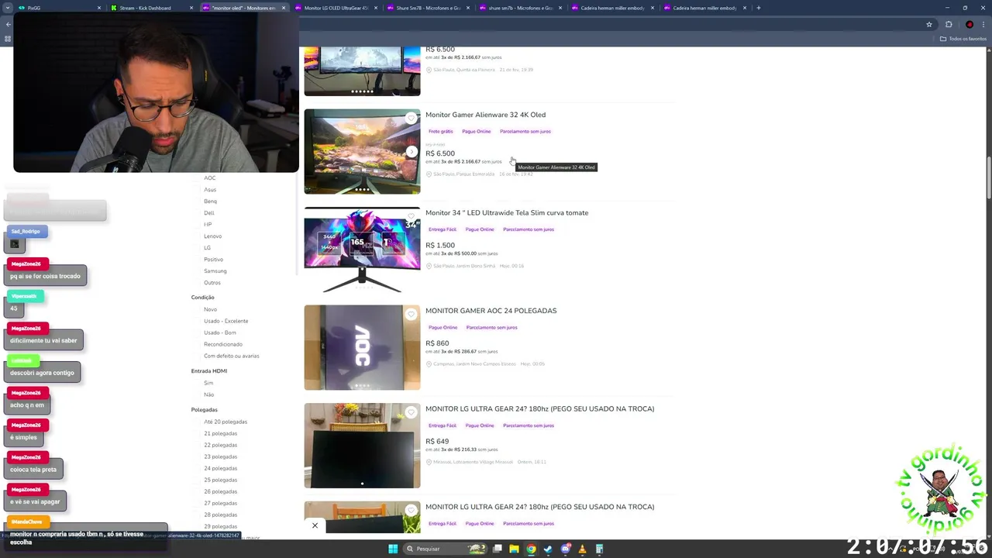Viewport: 992px width, 558px height.
Task: Open the Chrome profile avatar
Action: 969,24
